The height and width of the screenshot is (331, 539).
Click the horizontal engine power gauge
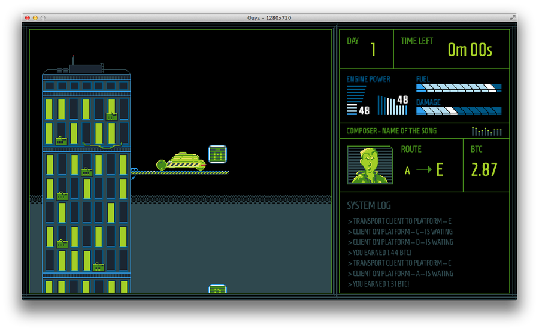pyautogui.click(x=356, y=100)
